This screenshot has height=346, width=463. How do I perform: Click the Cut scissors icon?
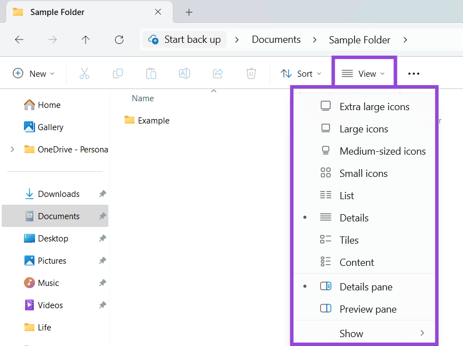(84, 73)
